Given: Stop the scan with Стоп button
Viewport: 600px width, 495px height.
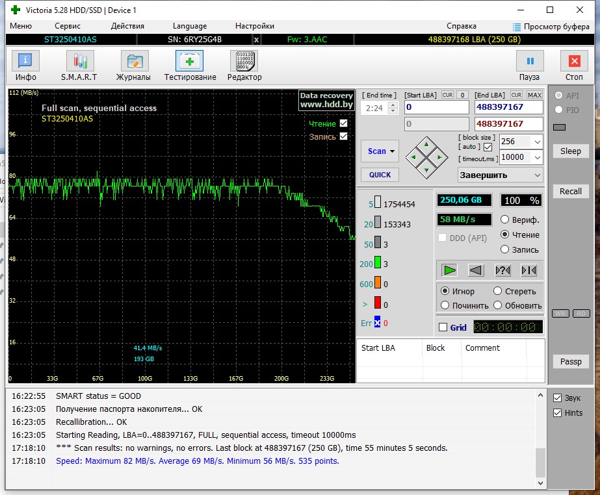Looking at the screenshot, I should tap(574, 66).
